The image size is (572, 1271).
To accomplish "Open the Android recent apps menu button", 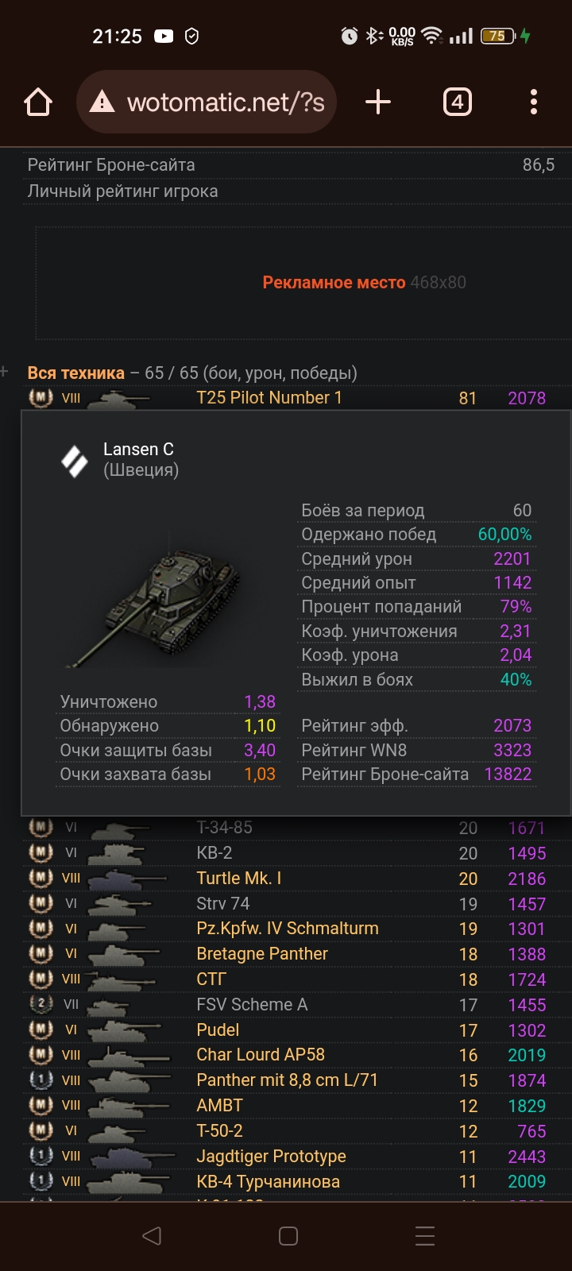I will [425, 1236].
